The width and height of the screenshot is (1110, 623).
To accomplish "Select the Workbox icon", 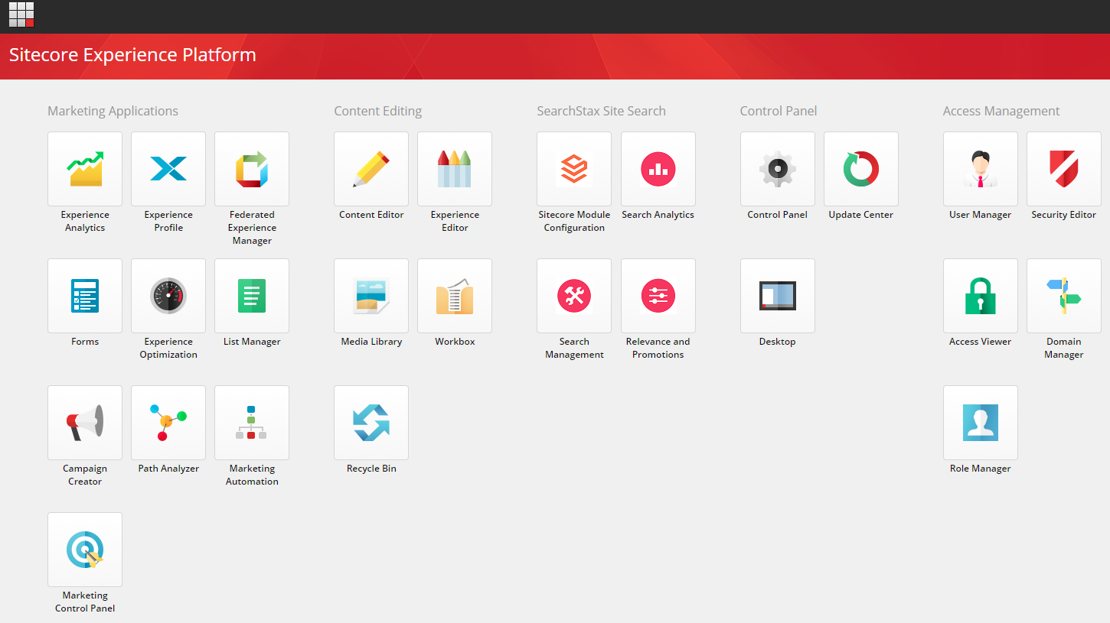I will pos(454,296).
